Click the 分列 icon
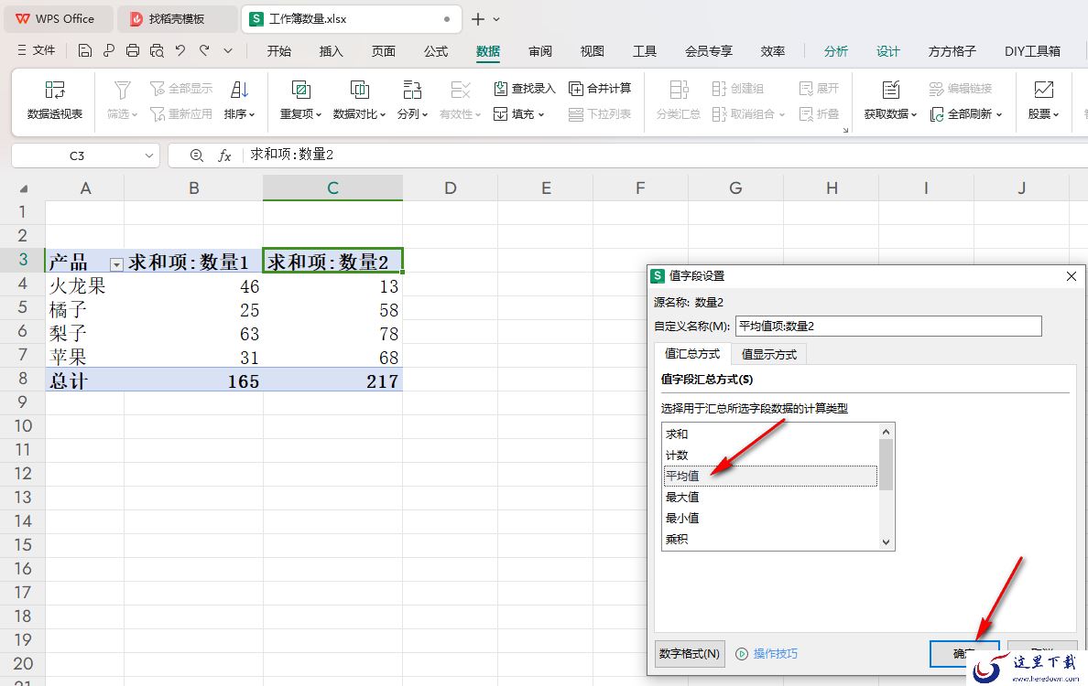The width and height of the screenshot is (1088, 686). coord(412,90)
